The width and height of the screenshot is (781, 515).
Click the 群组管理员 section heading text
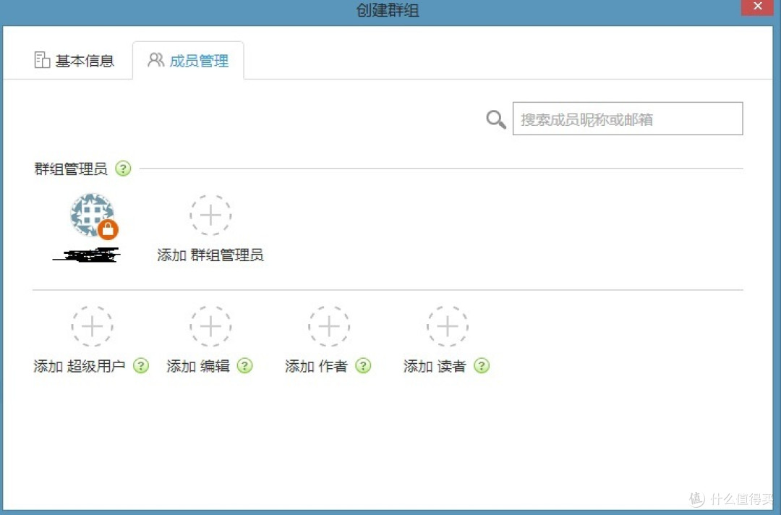pyautogui.click(x=71, y=169)
